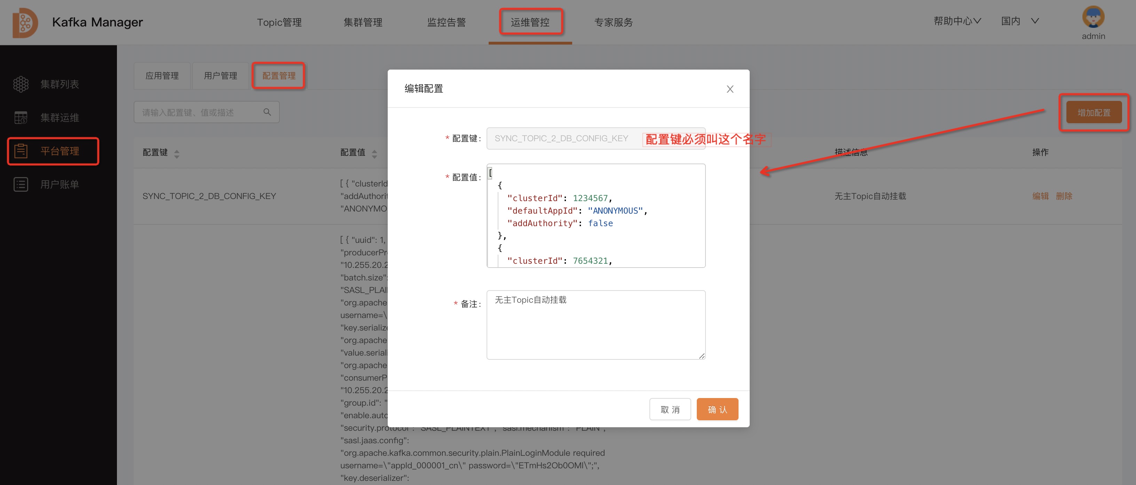
Task: Open the 监控告警 menu item
Action: coord(447,22)
